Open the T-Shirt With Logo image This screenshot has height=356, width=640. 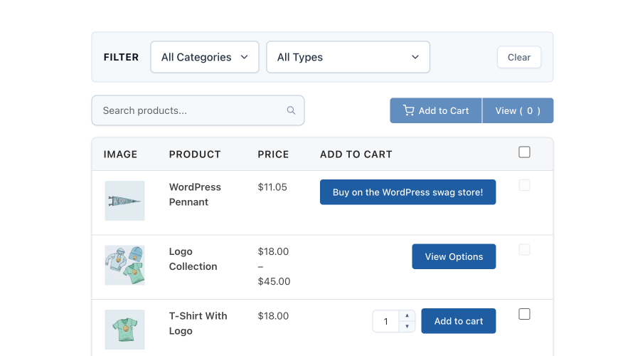[x=124, y=329]
